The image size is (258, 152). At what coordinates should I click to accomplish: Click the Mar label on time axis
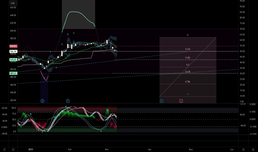107,149
